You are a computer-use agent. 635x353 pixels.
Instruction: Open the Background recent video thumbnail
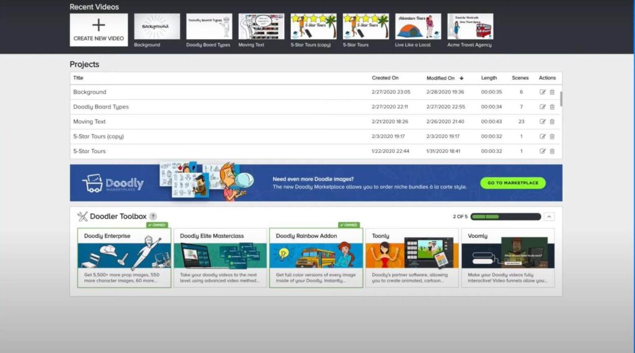[x=157, y=26]
